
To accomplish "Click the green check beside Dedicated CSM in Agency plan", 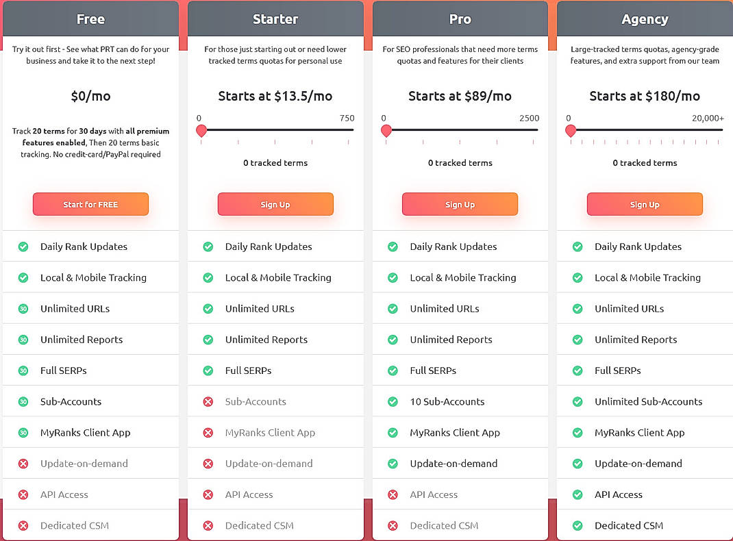I will pos(577,525).
